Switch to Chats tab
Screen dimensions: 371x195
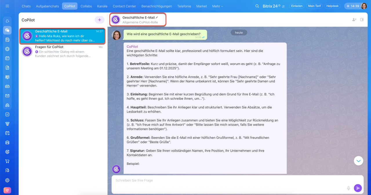point(26,6)
